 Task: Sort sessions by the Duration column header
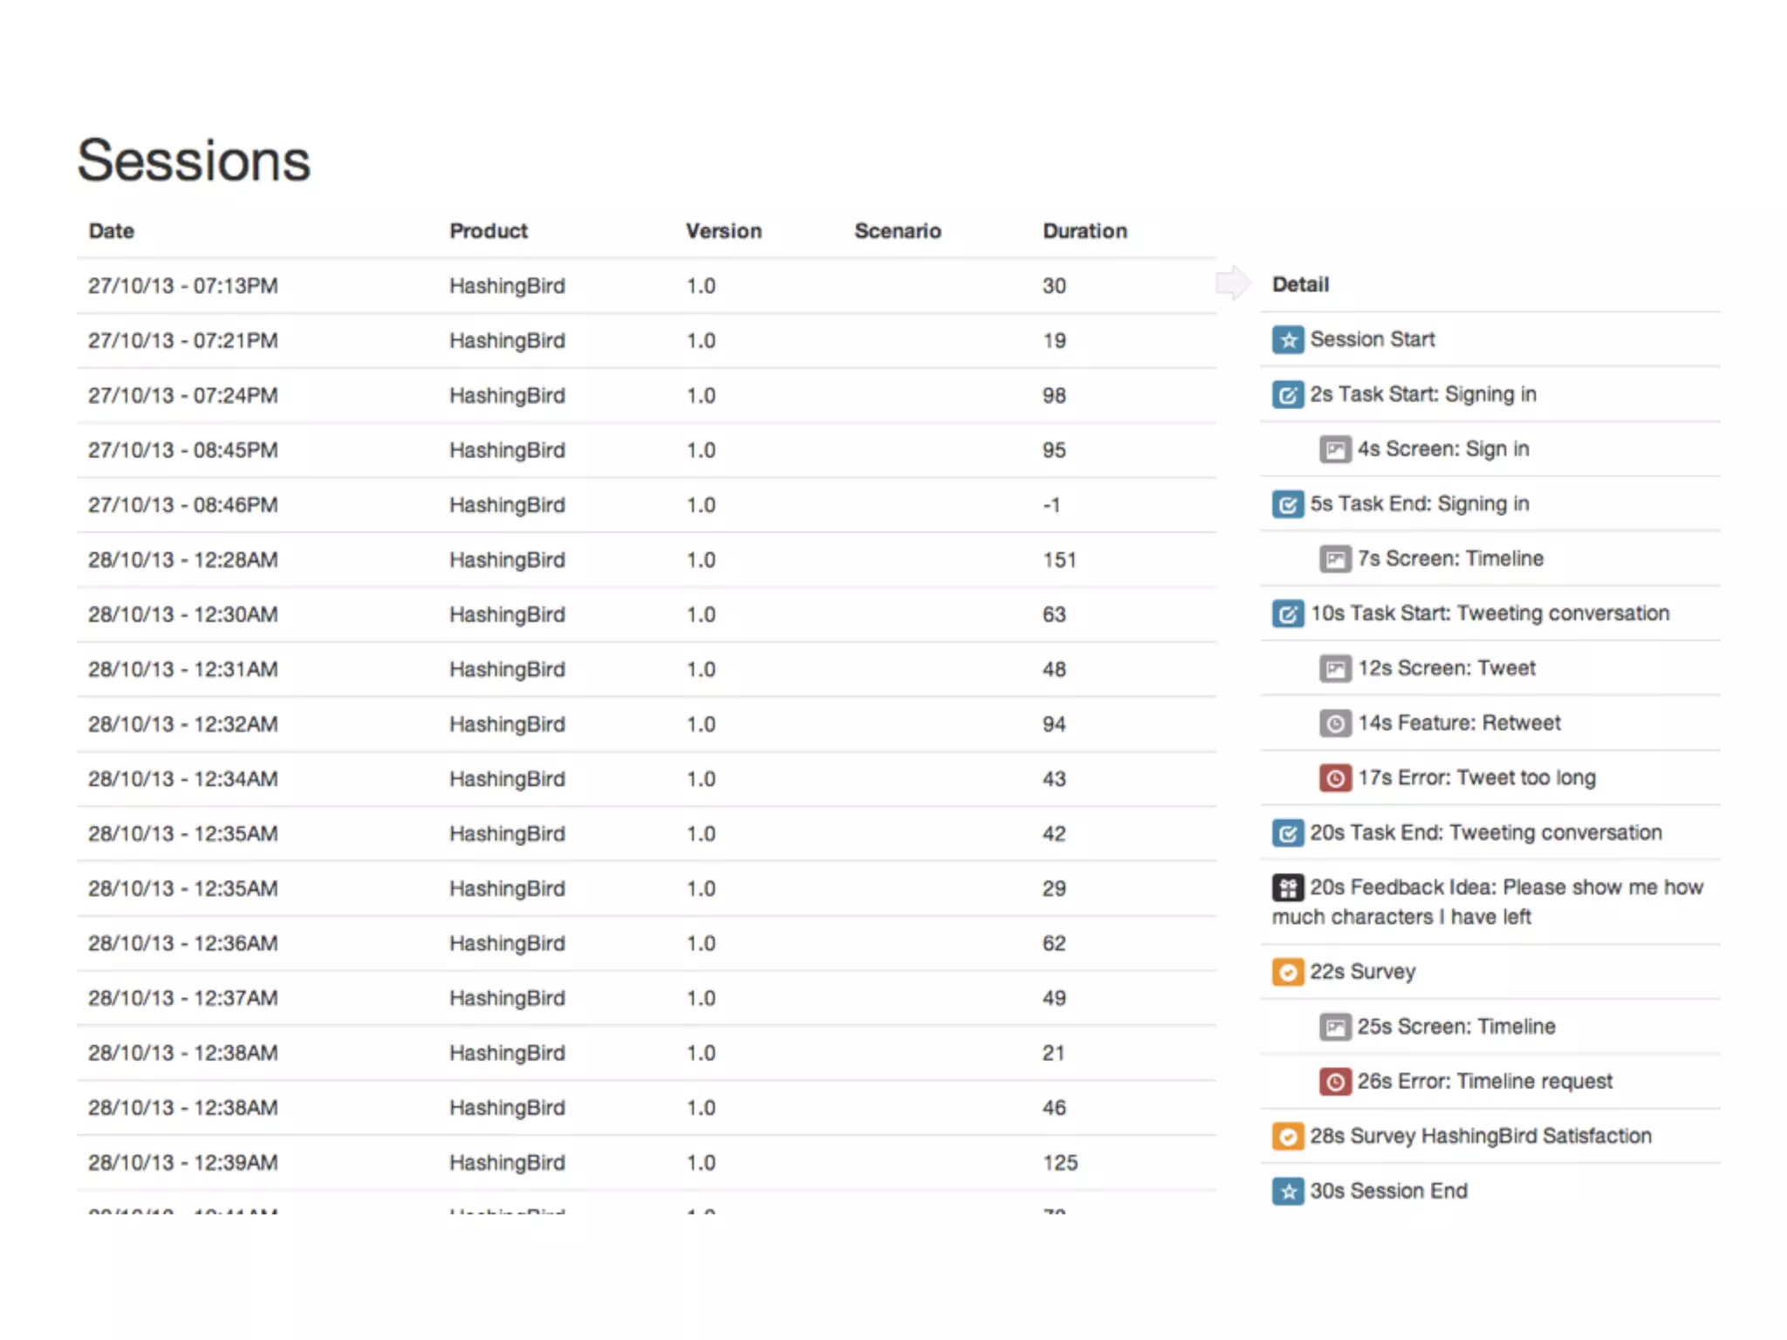click(1085, 231)
